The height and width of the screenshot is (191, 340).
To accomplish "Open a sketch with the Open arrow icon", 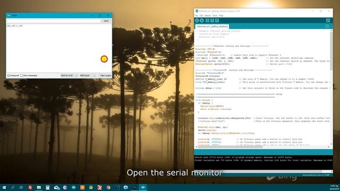I will (212, 20).
